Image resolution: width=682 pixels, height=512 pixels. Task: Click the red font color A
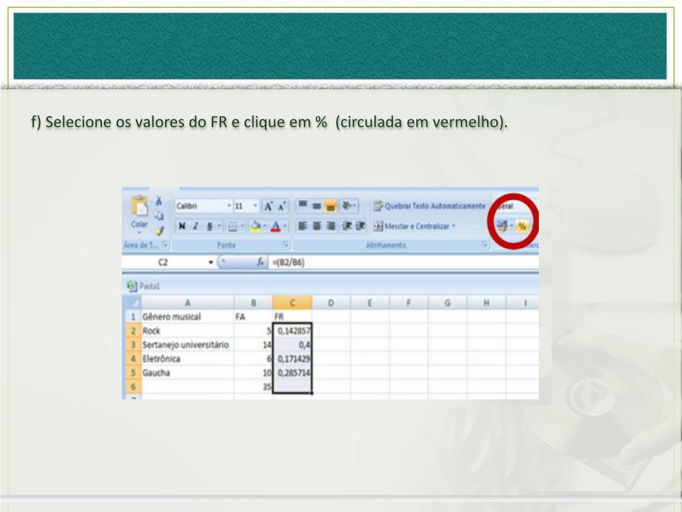click(275, 227)
